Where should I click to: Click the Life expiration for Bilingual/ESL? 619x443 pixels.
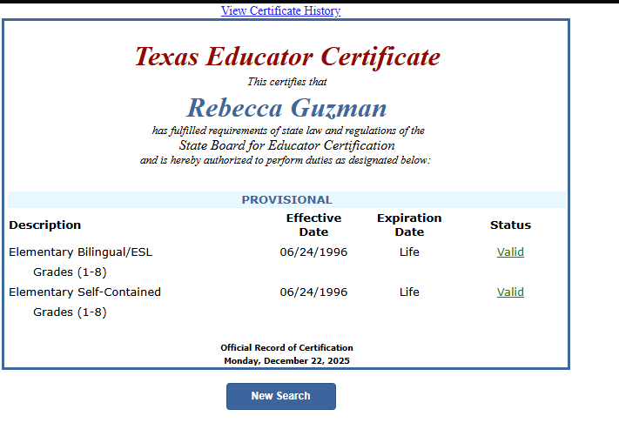(409, 252)
